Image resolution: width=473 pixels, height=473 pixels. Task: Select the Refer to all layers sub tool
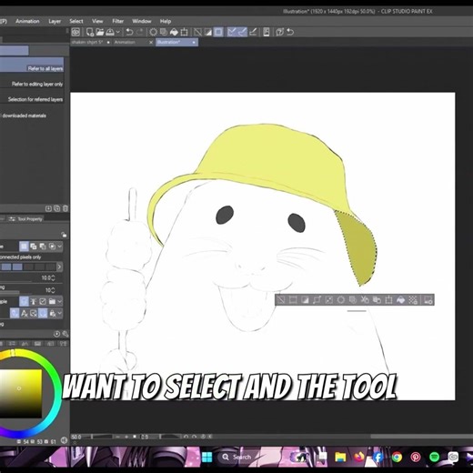click(x=32, y=65)
